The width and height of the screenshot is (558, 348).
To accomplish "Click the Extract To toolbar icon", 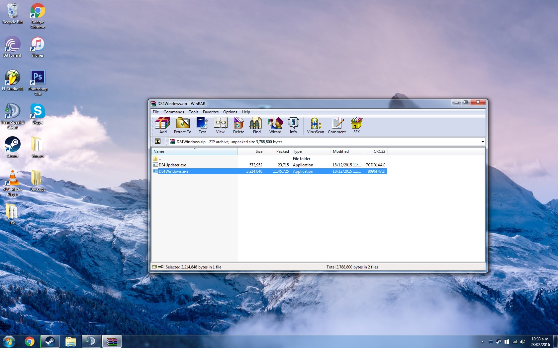I will pyautogui.click(x=183, y=125).
